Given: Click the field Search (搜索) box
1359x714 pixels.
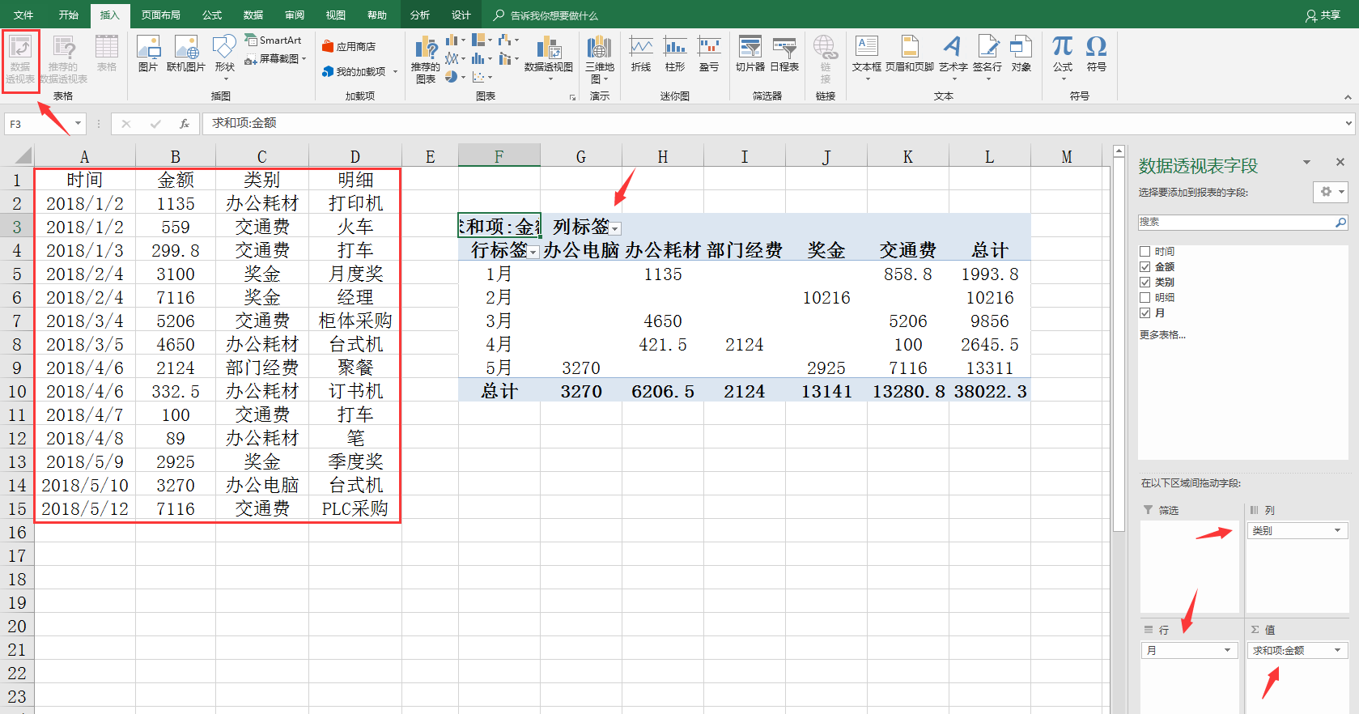Looking at the screenshot, I should coord(1243,222).
